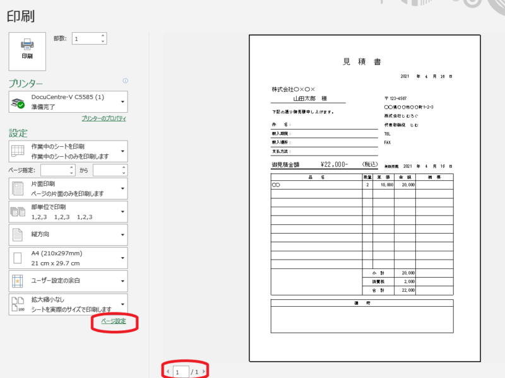This screenshot has height=378, width=505.
Task: Open the collated printing dropdown
Action: (x=68, y=212)
